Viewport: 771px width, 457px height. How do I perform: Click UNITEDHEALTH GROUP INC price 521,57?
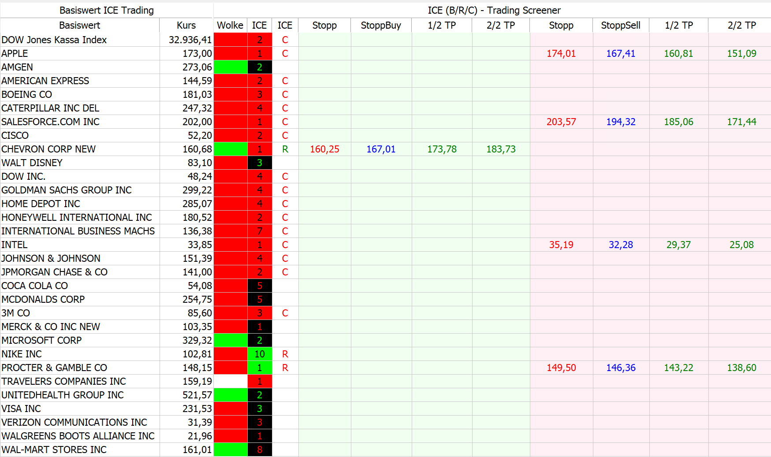click(197, 395)
